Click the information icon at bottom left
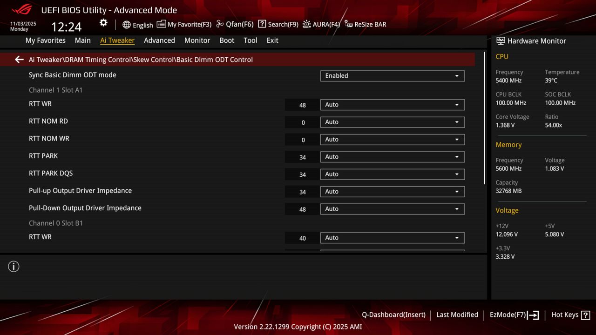Image resolution: width=596 pixels, height=335 pixels. click(x=14, y=266)
